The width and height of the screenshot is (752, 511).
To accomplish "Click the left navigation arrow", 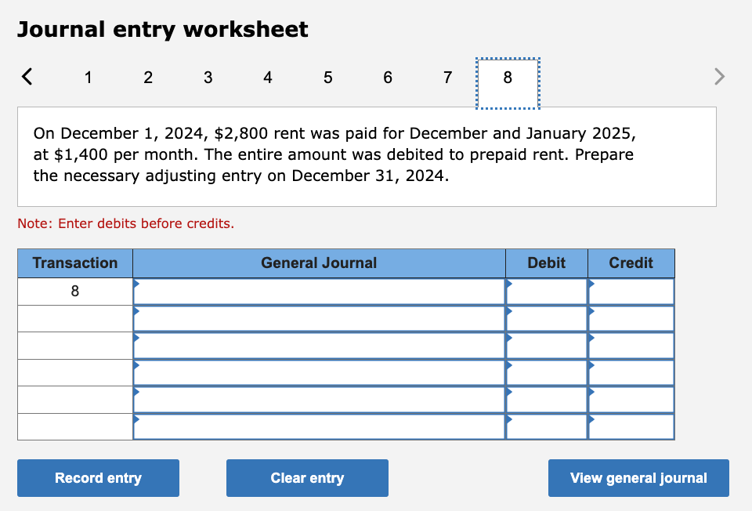I will (x=27, y=76).
